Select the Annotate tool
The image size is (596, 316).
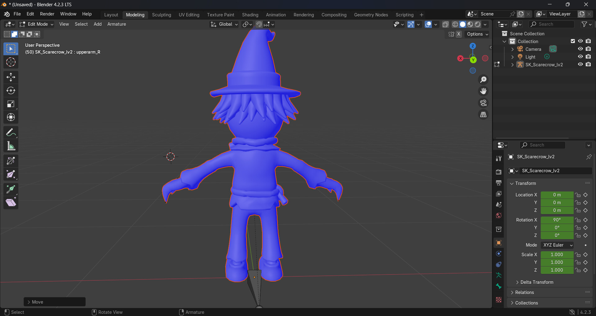click(11, 132)
